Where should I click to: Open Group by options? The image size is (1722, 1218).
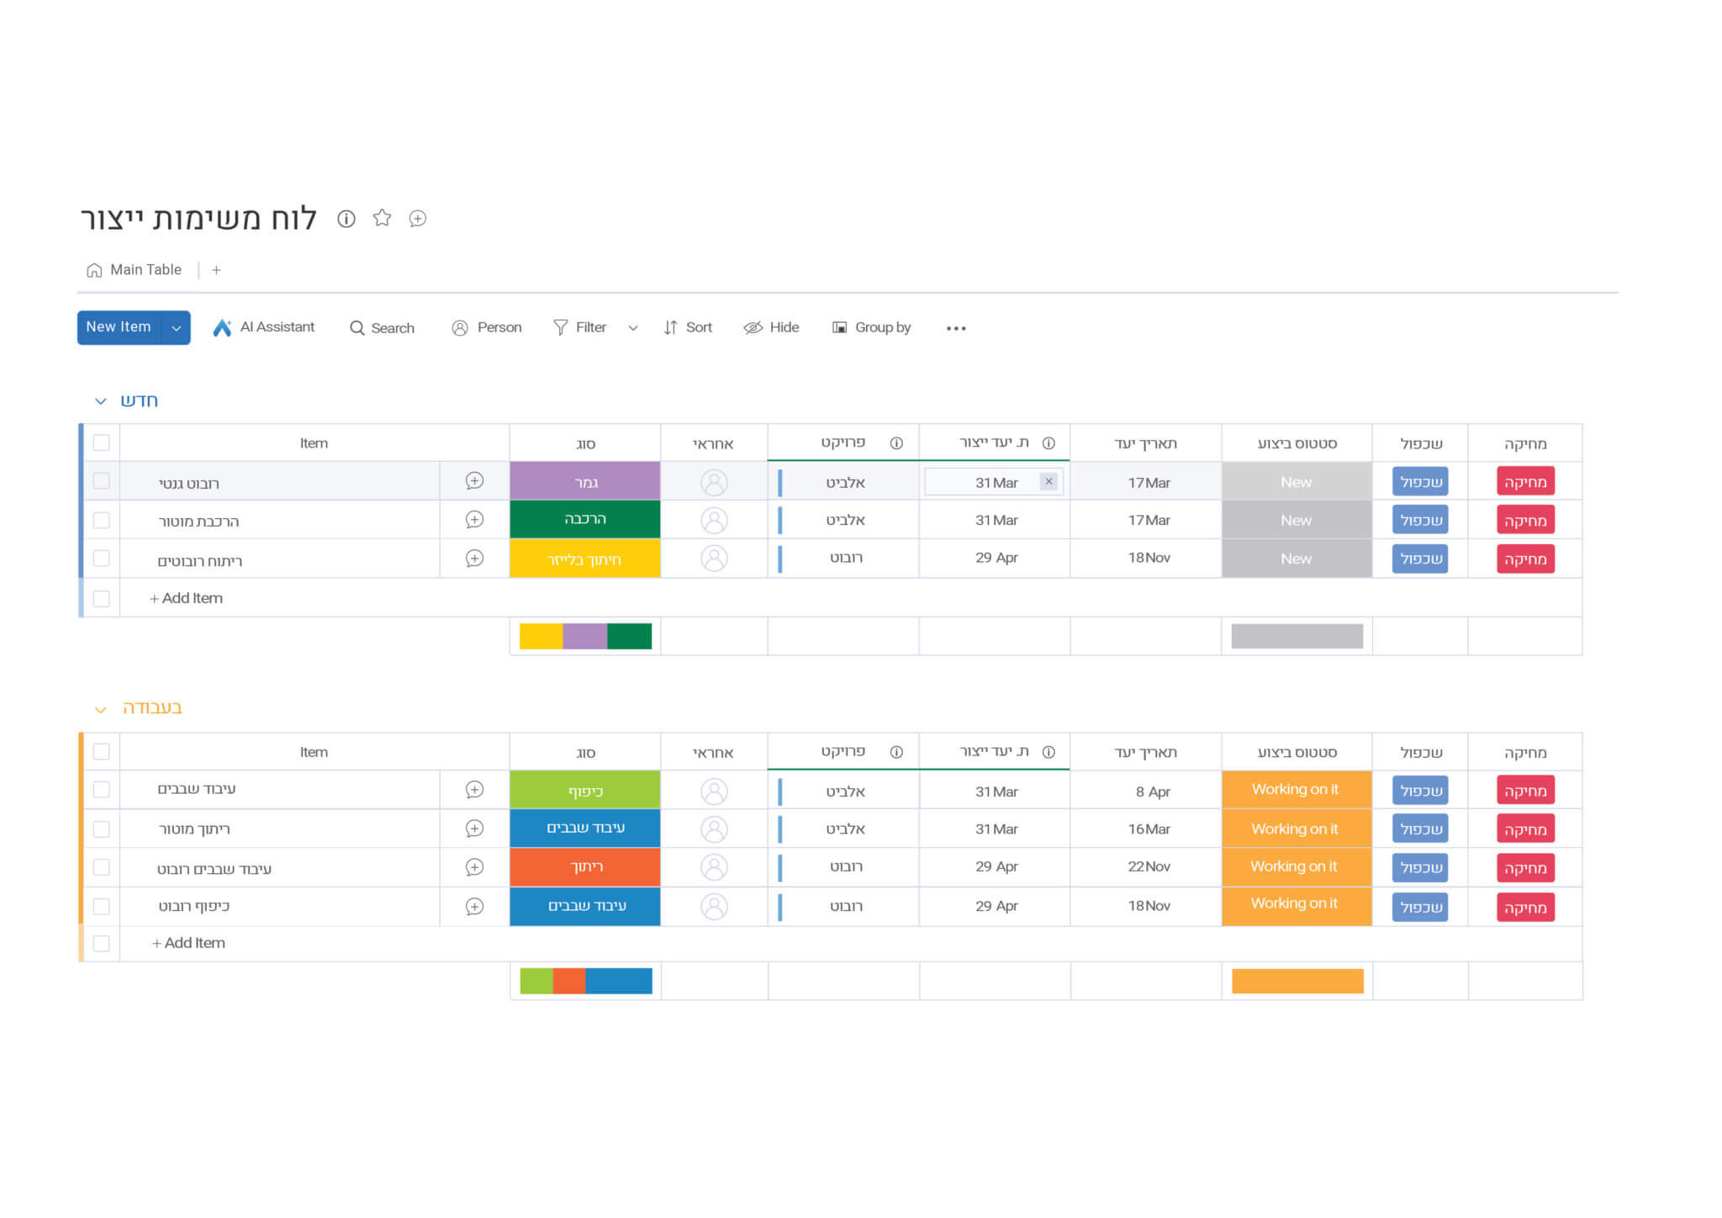point(871,328)
